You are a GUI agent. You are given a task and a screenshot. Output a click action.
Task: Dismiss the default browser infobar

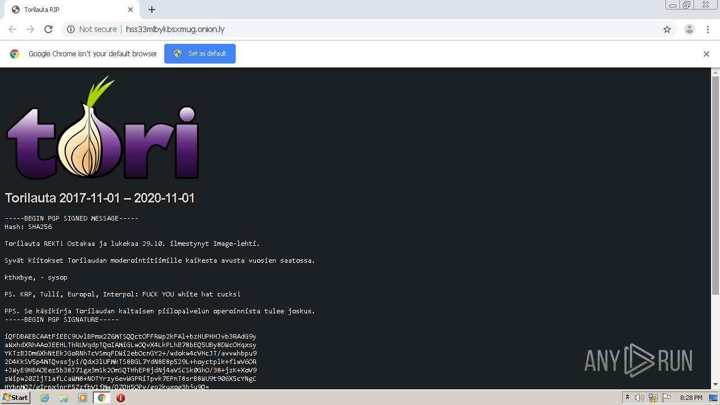tap(706, 54)
